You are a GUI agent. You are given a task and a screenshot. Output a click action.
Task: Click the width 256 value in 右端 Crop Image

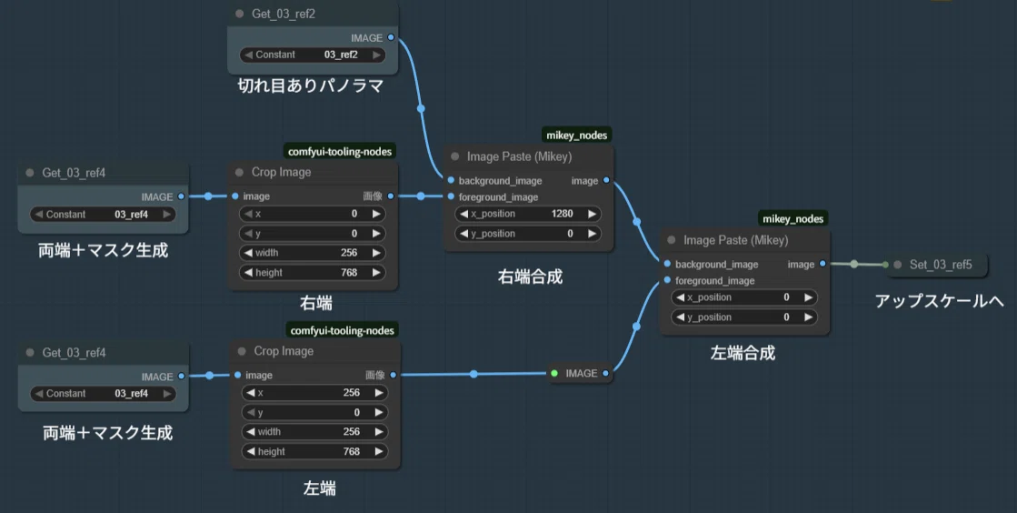[x=349, y=253]
